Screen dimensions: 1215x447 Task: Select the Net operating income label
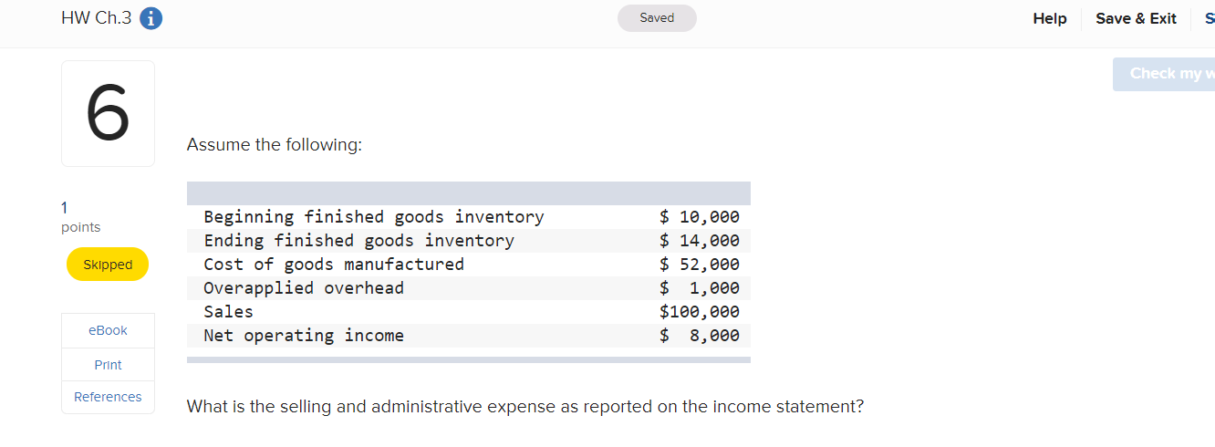pyautogui.click(x=304, y=336)
